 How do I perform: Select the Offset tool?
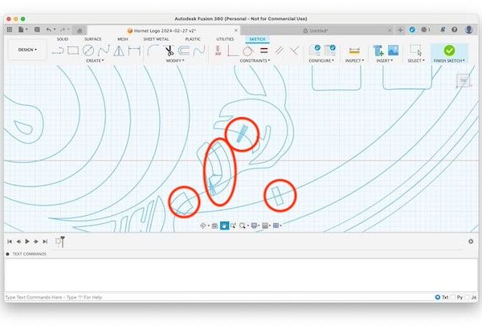click(184, 51)
